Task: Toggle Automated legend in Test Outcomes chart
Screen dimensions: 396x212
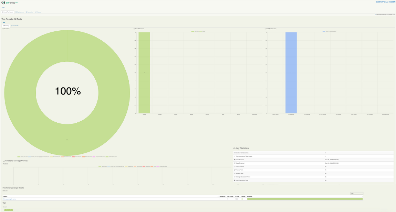Action: click(195, 31)
